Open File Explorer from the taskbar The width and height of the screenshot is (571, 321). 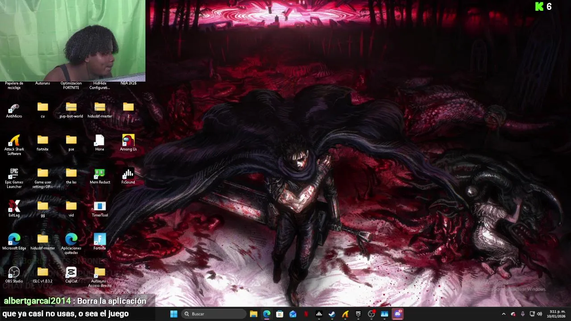(253, 314)
